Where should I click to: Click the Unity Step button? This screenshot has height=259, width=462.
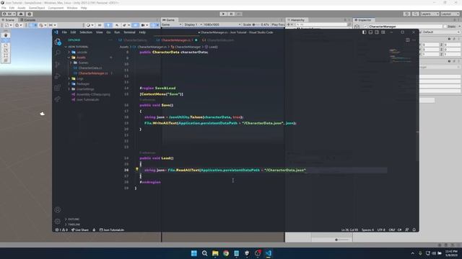click(239, 14)
